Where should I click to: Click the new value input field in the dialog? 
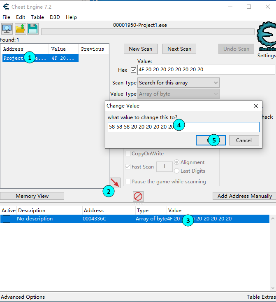[183, 127]
